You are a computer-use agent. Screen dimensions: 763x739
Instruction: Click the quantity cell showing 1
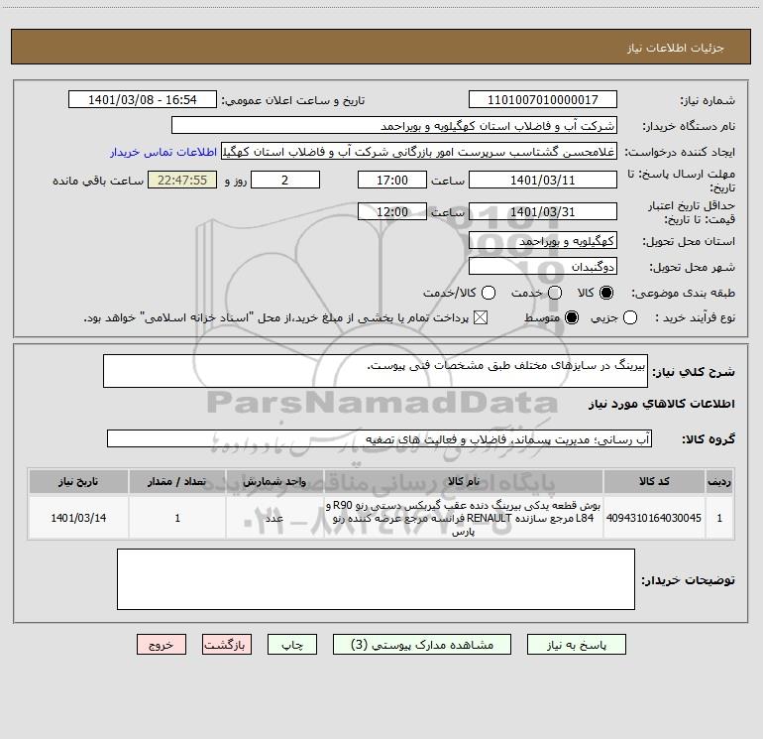(x=177, y=518)
